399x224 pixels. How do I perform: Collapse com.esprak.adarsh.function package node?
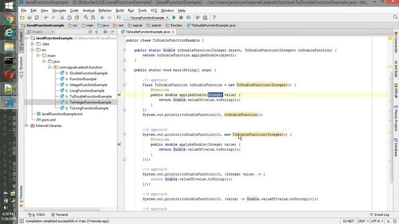[49, 67]
